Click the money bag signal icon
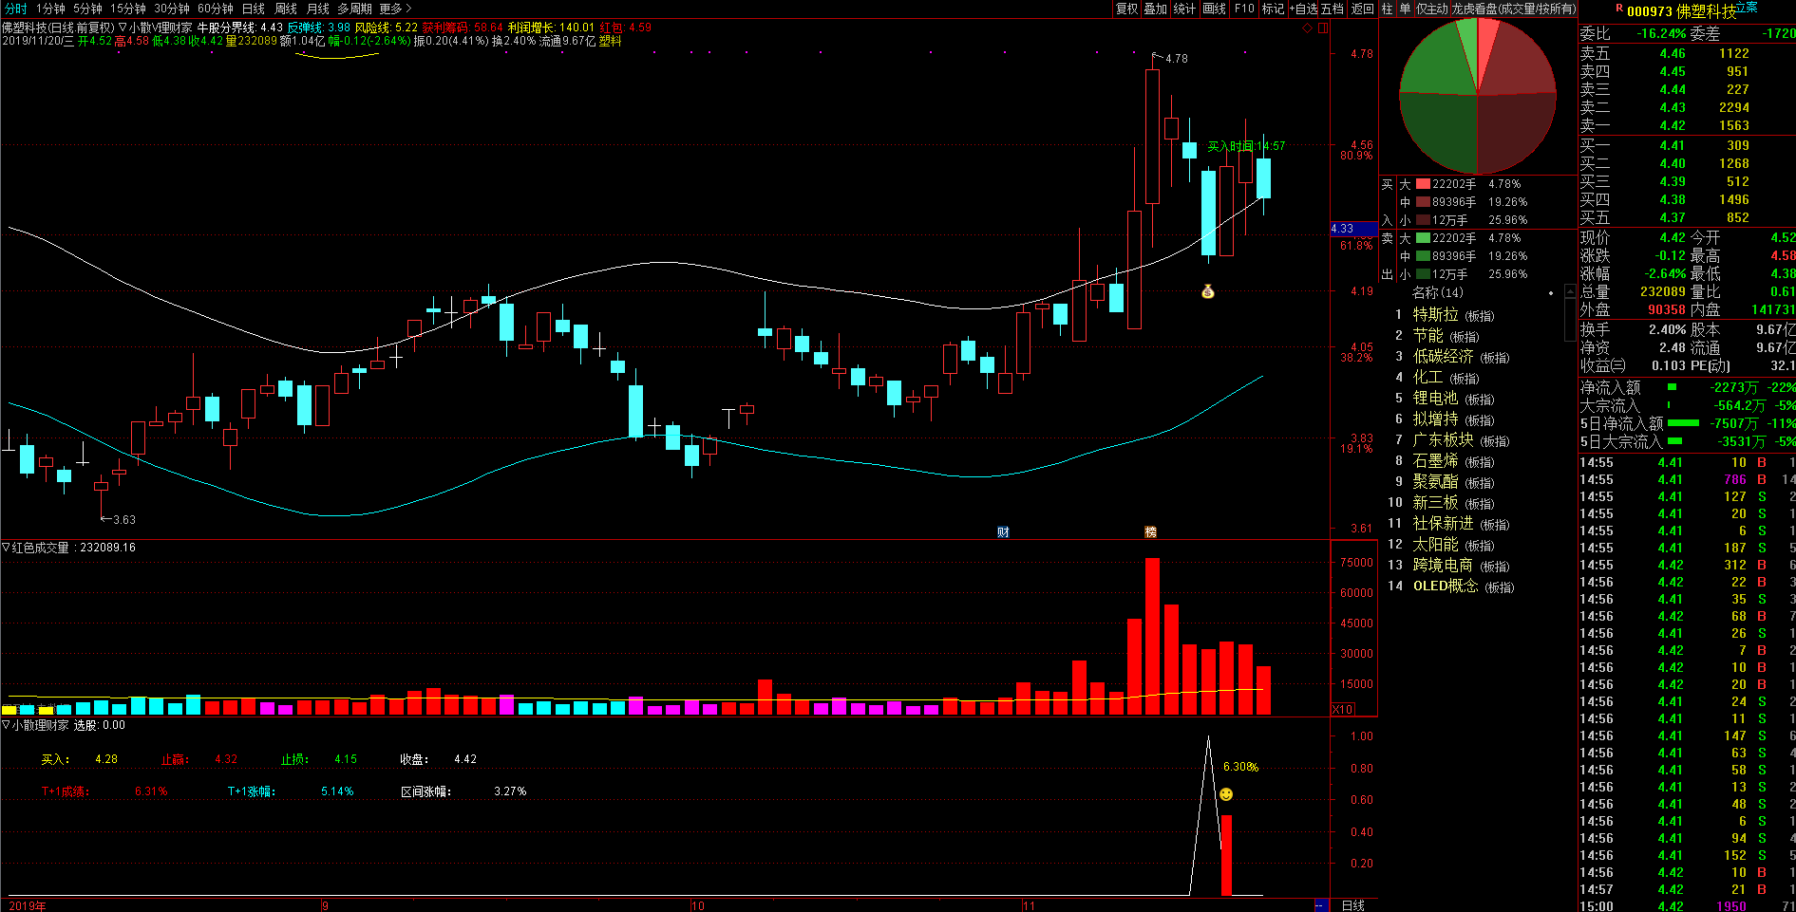The width and height of the screenshot is (1796, 912). (1208, 291)
